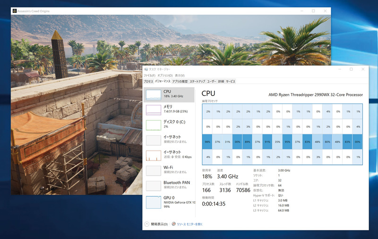The width and height of the screenshot is (378, 239).
Task: Click the resource monitor icon
Action: (173, 224)
